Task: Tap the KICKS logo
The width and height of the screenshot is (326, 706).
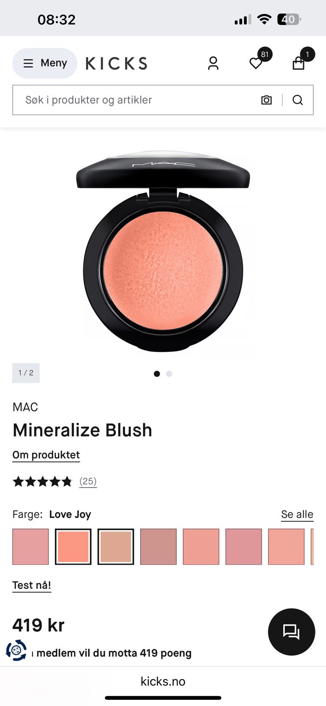Action: coord(116,64)
